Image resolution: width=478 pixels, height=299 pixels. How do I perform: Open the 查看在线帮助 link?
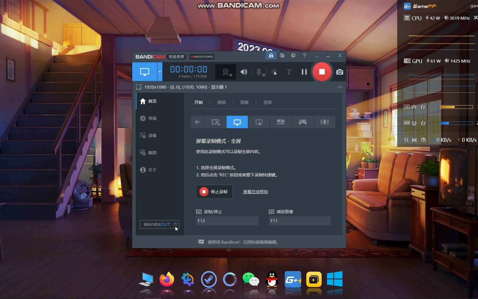255,192
